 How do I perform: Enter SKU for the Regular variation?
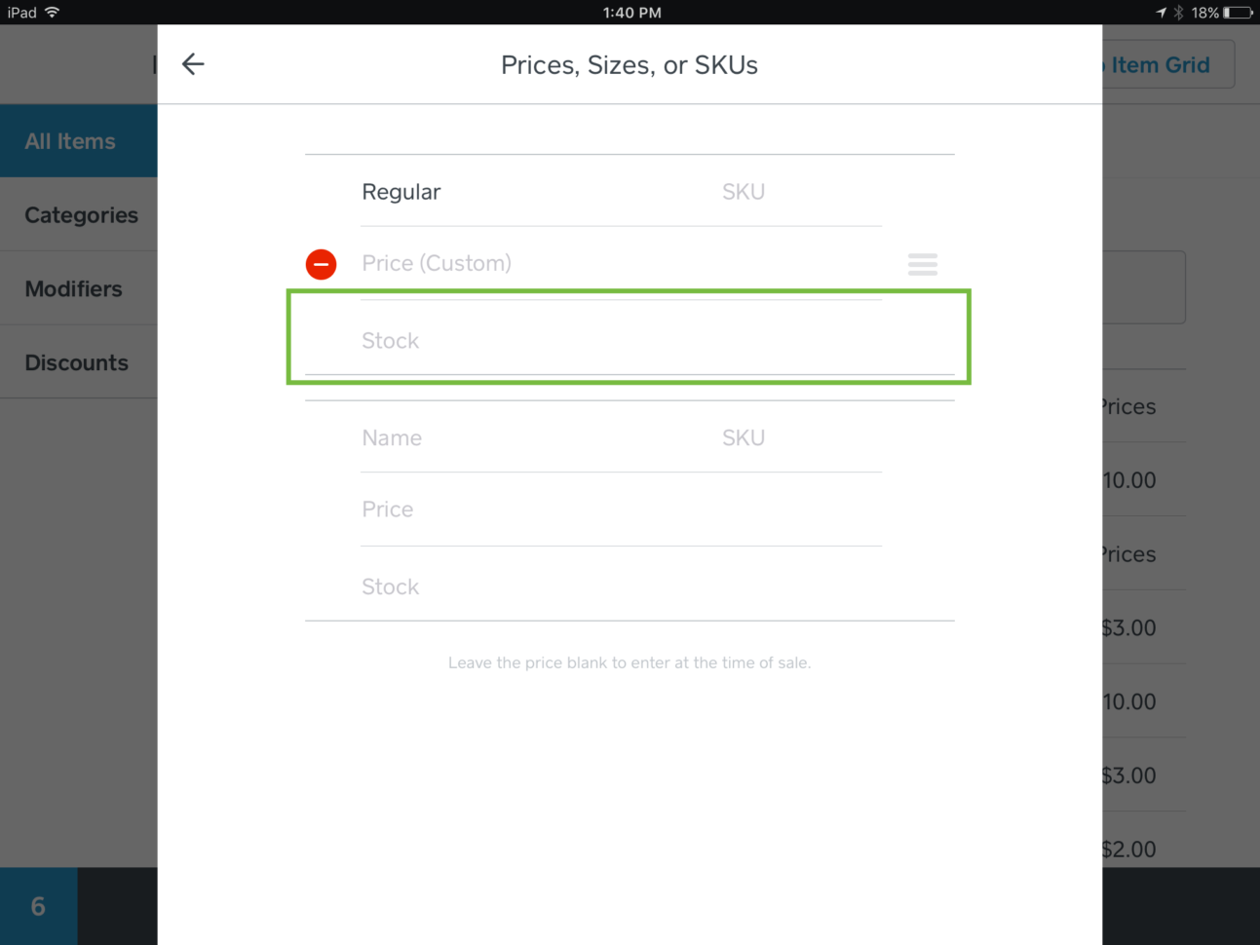(x=799, y=192)
